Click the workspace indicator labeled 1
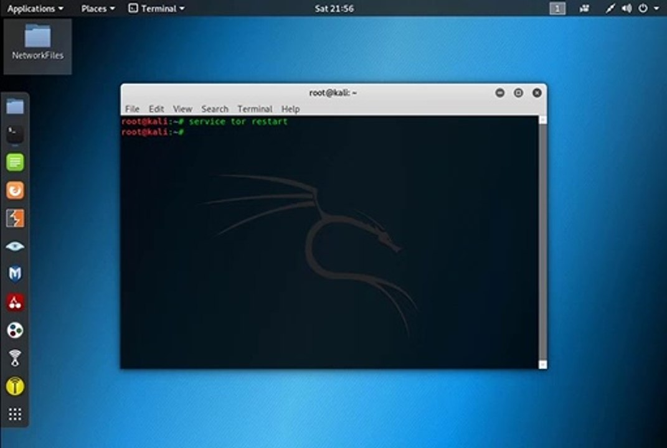667x448 pixels. pos(557,9)
